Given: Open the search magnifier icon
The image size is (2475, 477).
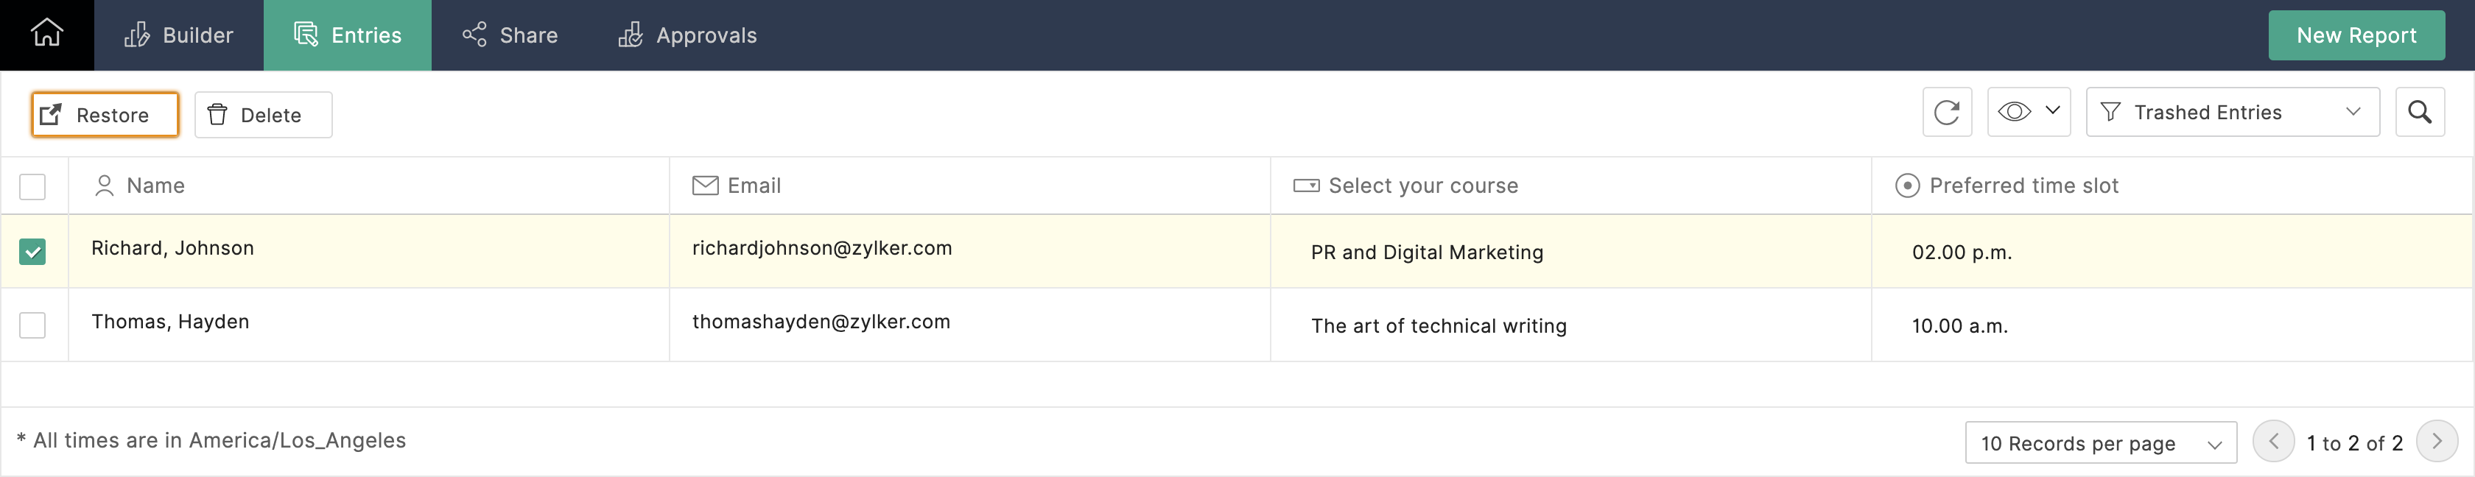Looking at the screenshot, I should coord(2419,113).
